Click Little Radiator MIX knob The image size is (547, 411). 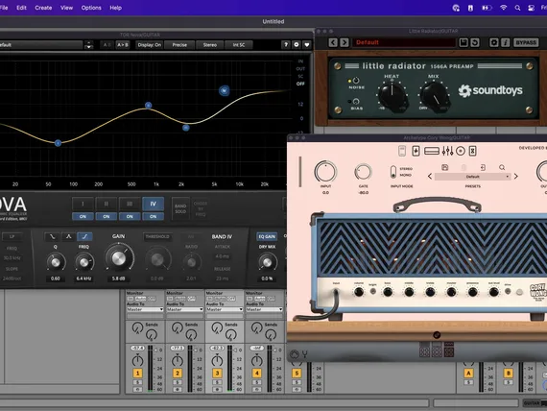click(434, 95)
